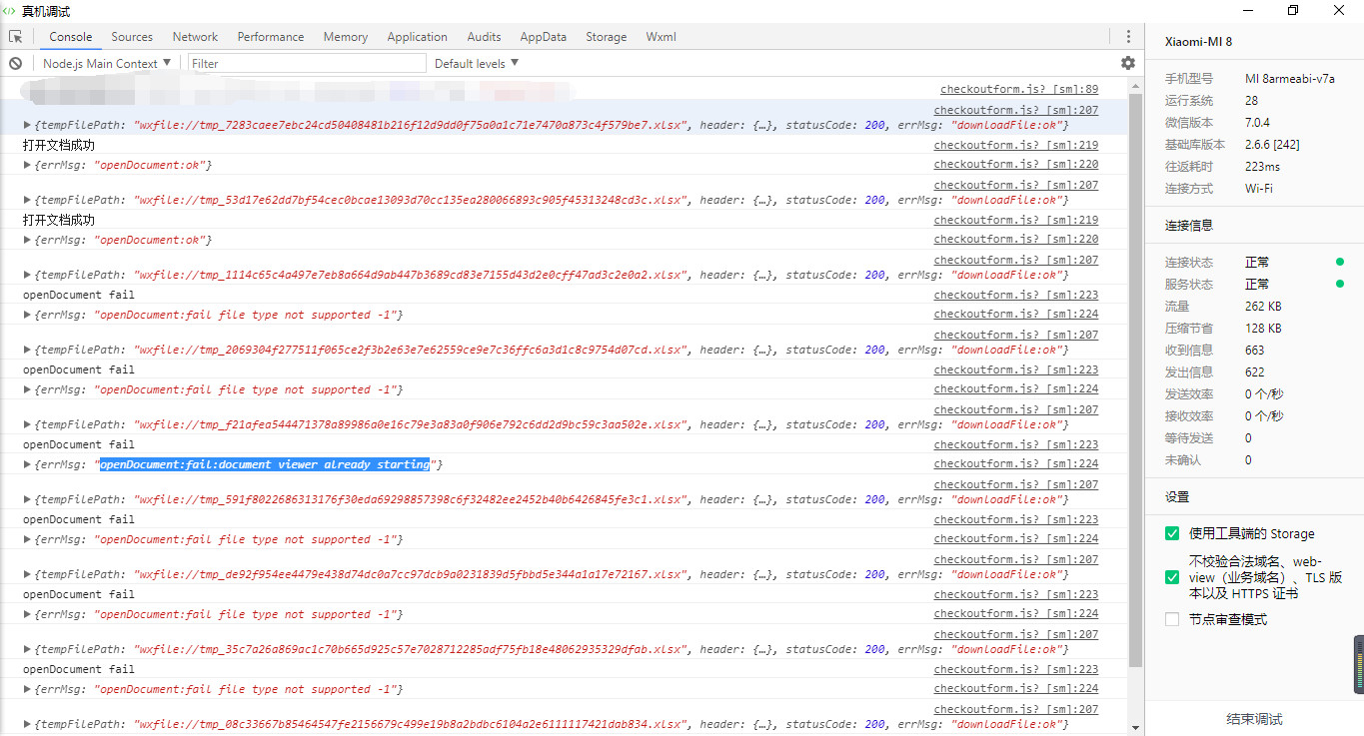1364x736 pixels.
Task: Open the three-dot more options menu
Action: tap(1128, 37)
